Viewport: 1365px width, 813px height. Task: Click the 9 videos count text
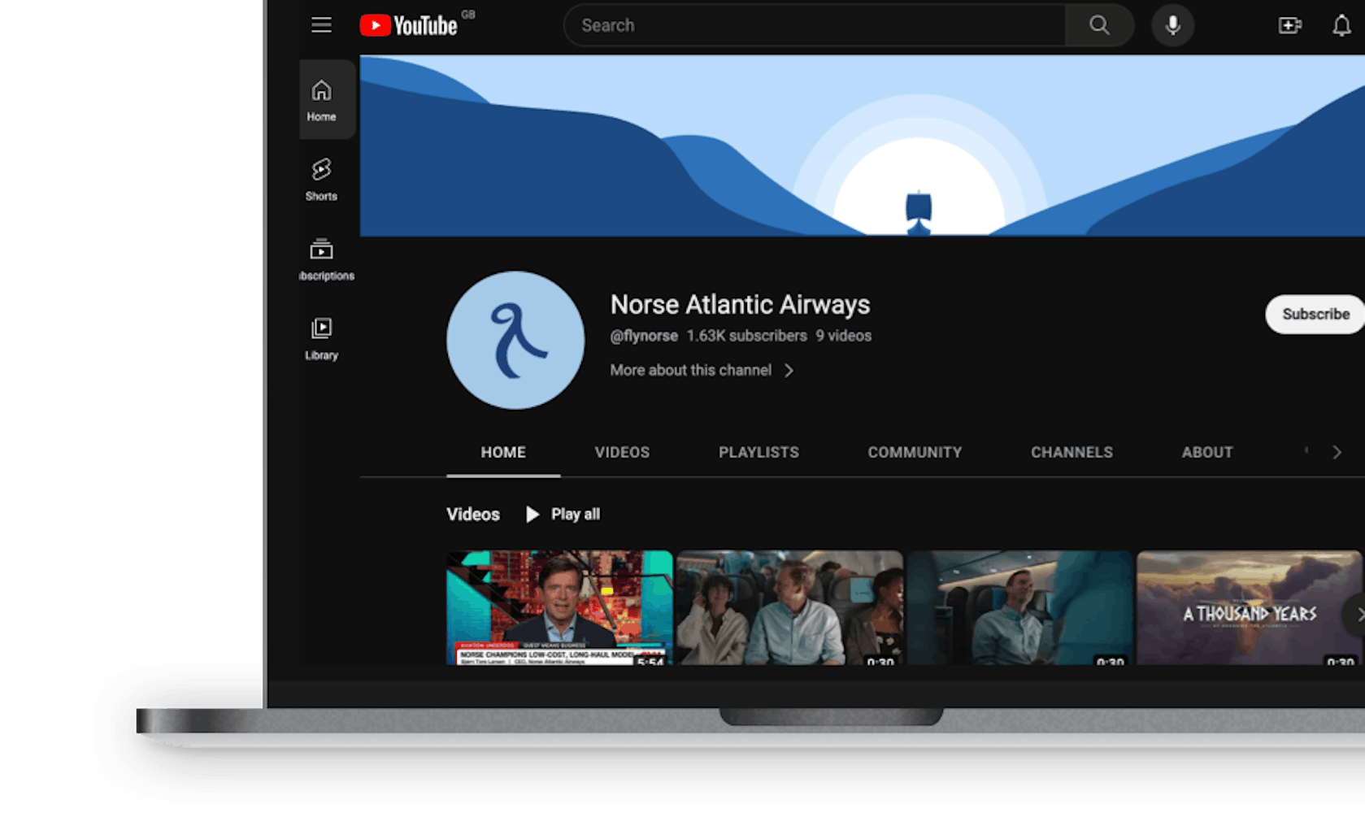[844, 336]
